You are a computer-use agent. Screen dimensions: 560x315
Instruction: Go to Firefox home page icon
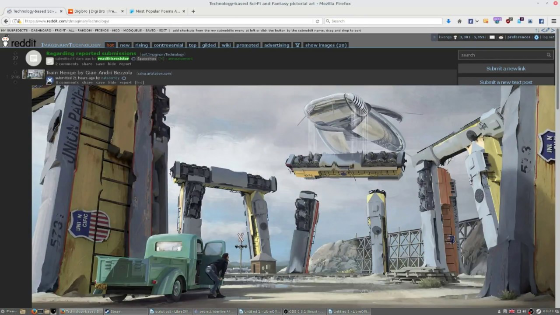(x=459, y=21)
